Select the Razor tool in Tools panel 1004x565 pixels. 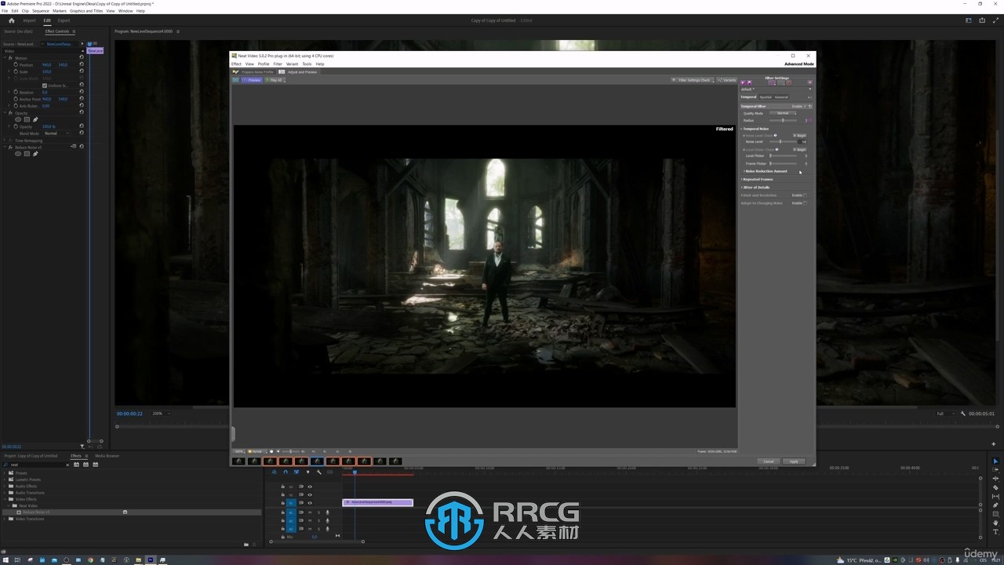click(x=995, y=487)
